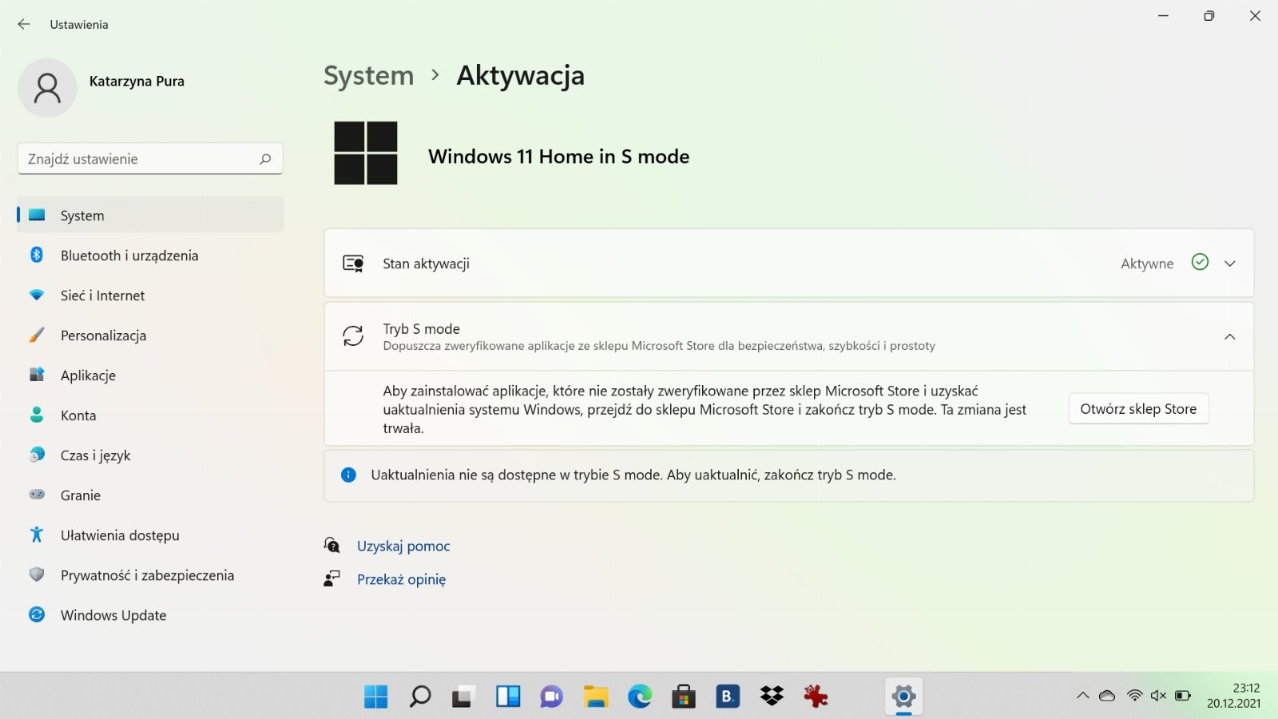Click the Przekaż opinię feedback icon
Screen dimensions: 1278x719
pyautogui.click(x=331, y=578)
